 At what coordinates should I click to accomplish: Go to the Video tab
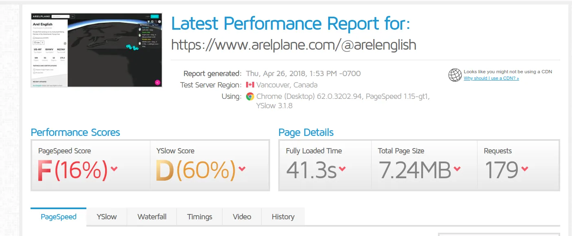(x=242, y=217)
